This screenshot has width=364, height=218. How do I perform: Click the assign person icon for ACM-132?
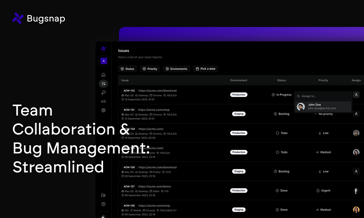(x=356, y=94)
